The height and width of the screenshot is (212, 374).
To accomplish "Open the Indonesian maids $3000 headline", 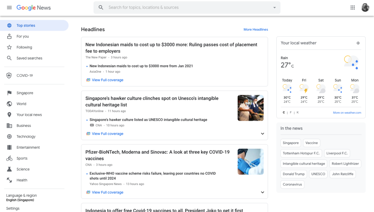I will click(171, 48).
